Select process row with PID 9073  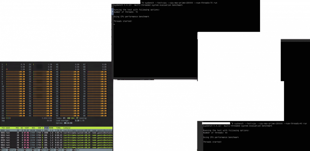[56, 143]
